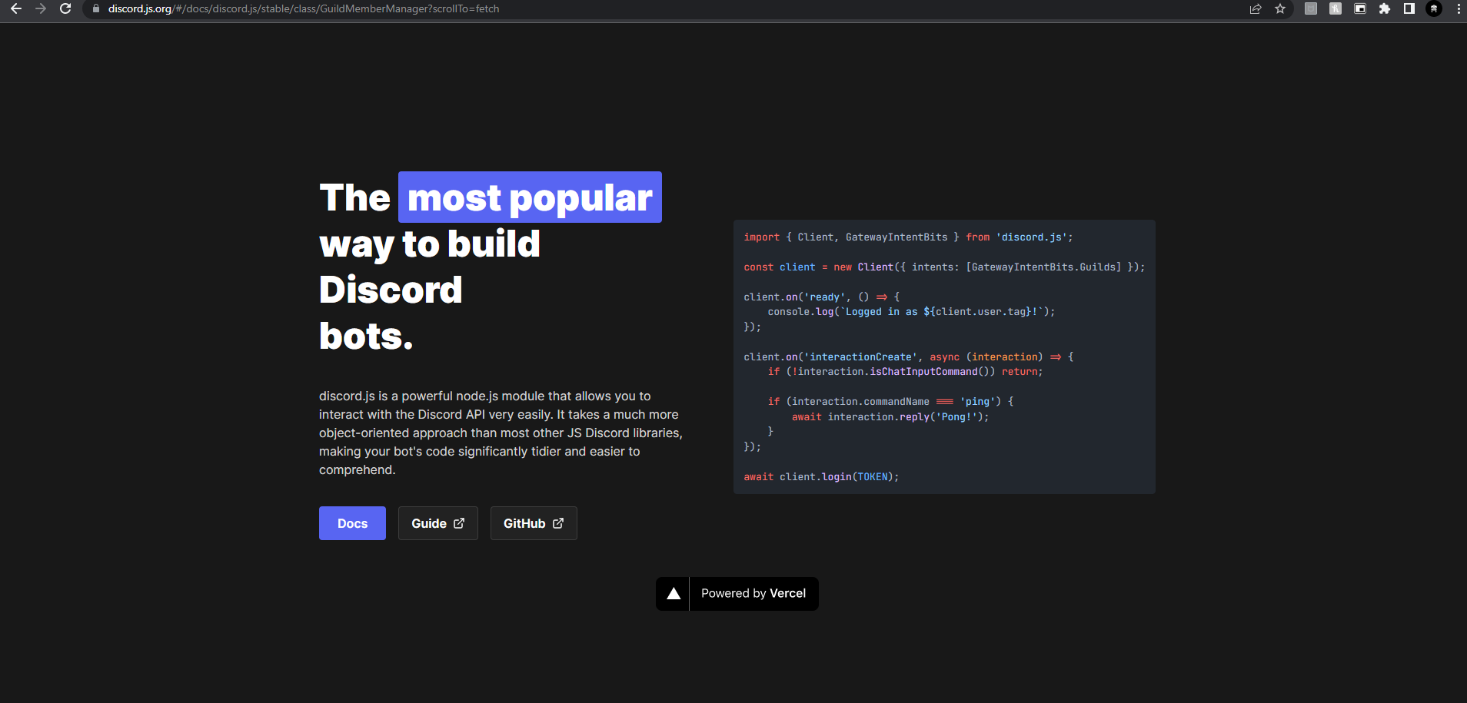Click the import line in the code sample

(x=908, y=237)
